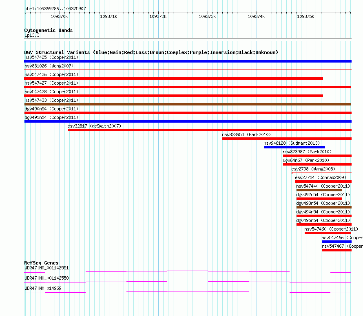This screenshot has width=363, height=316.
Task: Click the WDR47|NM_001142551 transcript label
Action: tap(46, 268)
